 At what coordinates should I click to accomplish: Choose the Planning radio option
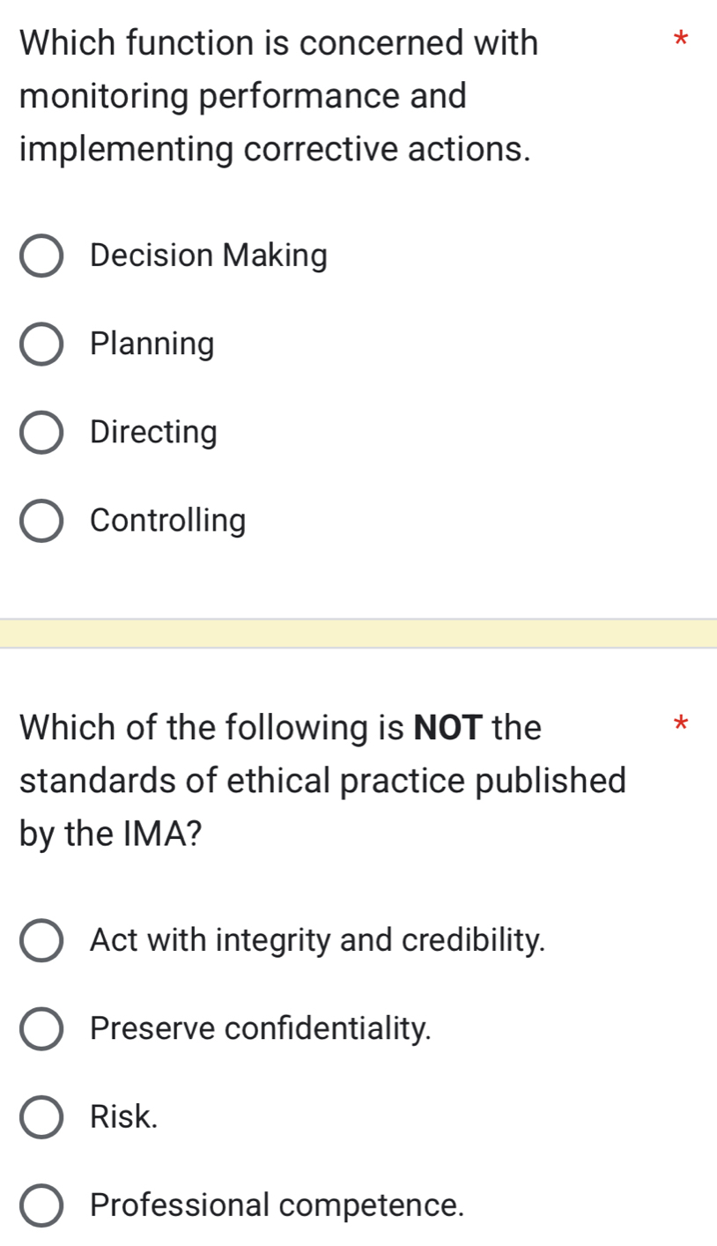point(41,345)
